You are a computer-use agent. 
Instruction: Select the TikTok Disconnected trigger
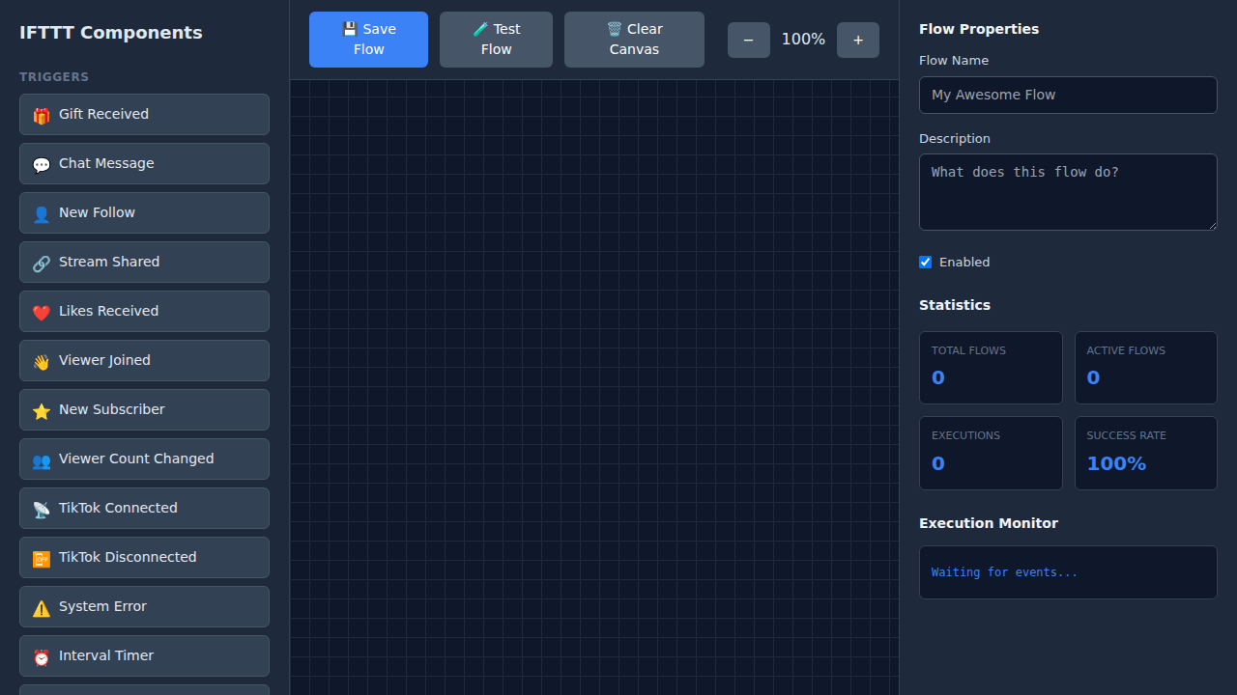tap(143, 557)
